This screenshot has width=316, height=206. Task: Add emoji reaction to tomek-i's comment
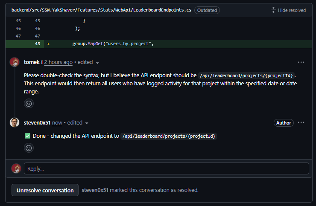click(29, 103)
